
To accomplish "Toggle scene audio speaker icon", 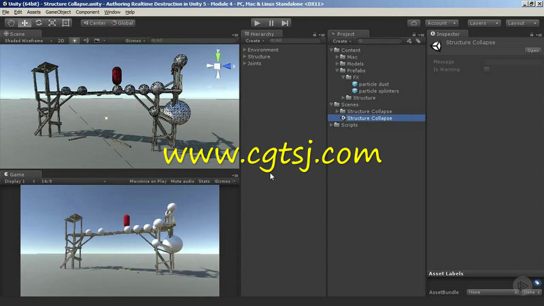I will click(86, 41).
